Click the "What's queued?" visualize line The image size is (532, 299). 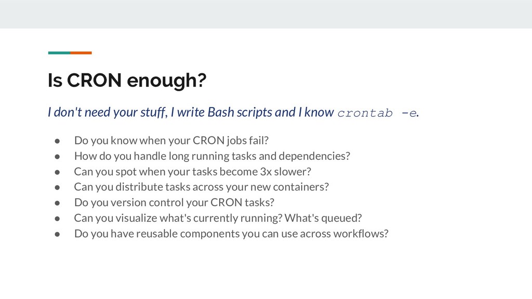pos(218,218)
